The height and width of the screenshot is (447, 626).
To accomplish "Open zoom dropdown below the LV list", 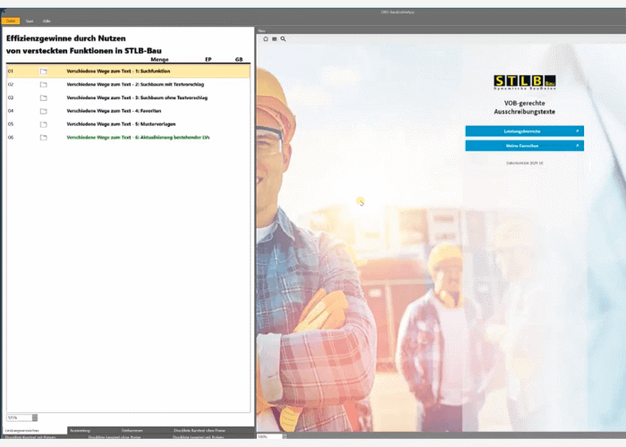I will tap(35, 417).
